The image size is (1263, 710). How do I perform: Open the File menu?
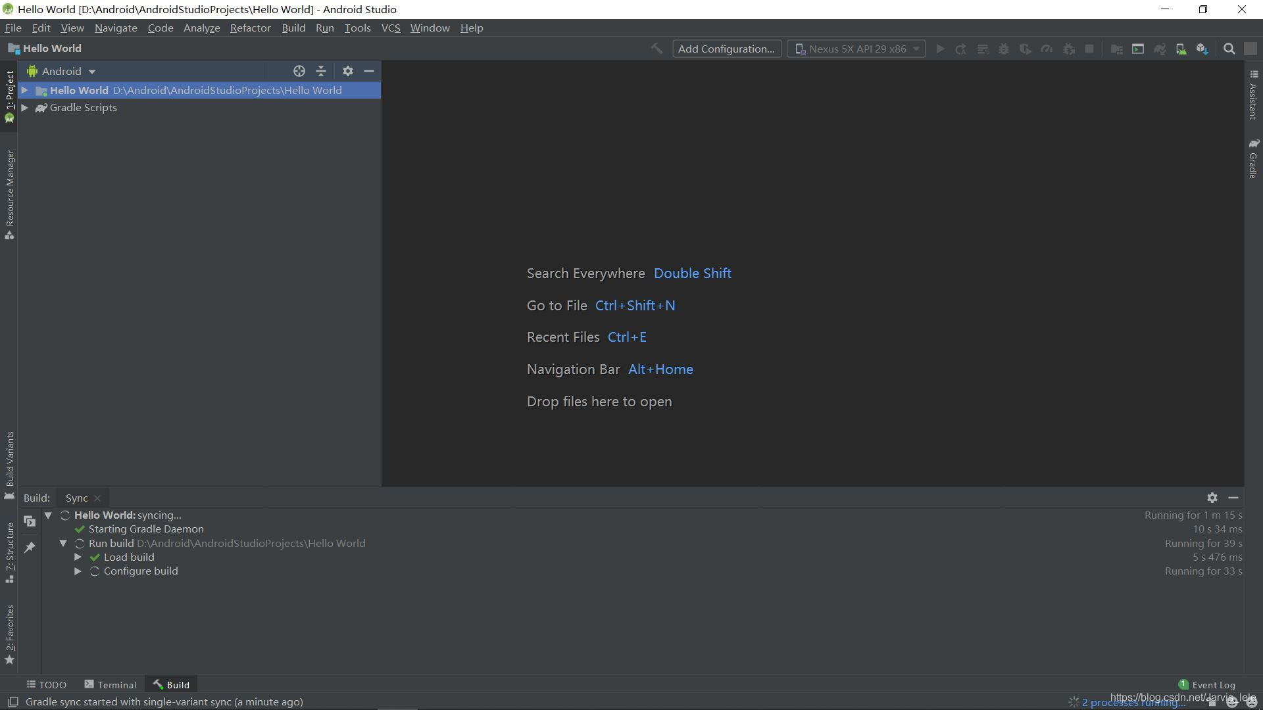click(13, 28)
